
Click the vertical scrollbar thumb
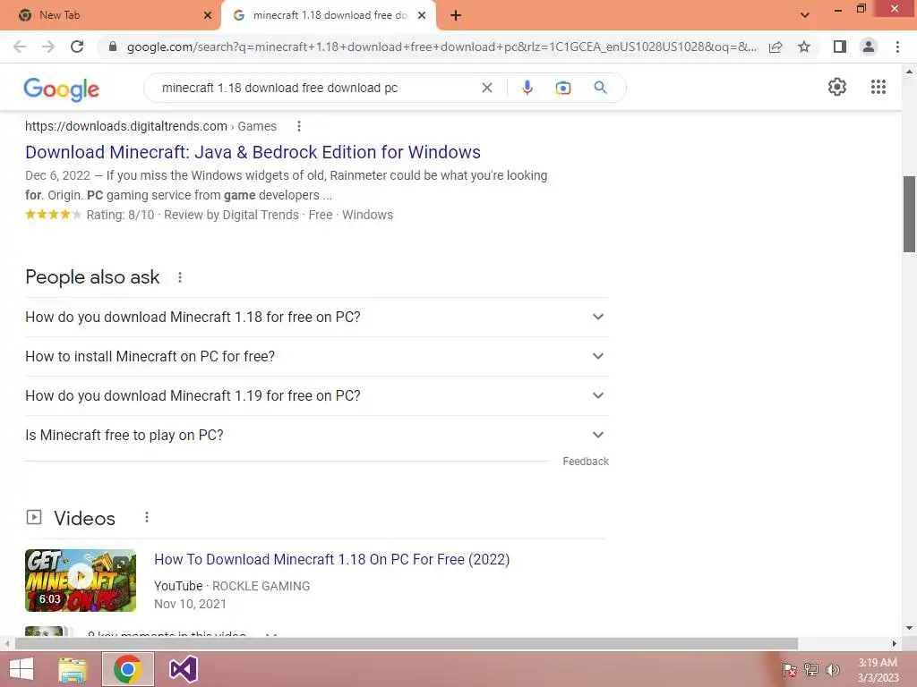coord(909,215)
